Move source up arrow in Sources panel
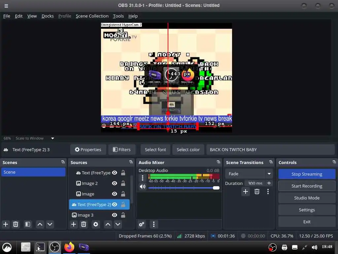The image size is (338, 254). tap(108, 224)
